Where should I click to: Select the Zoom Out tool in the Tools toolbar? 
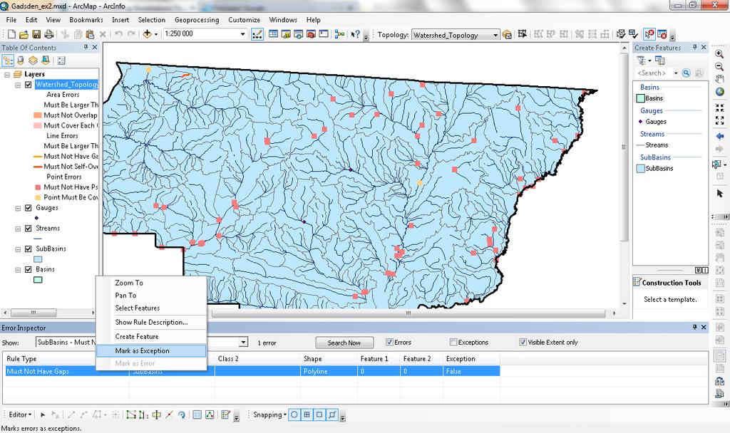click(x=719, y=66)
